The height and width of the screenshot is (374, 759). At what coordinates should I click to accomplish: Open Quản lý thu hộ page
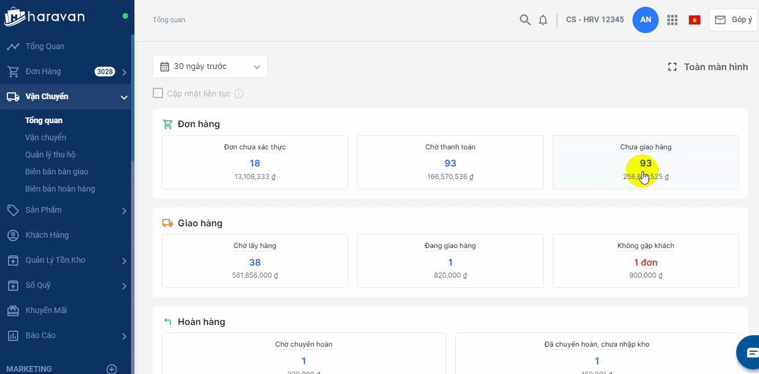[50, 155]
